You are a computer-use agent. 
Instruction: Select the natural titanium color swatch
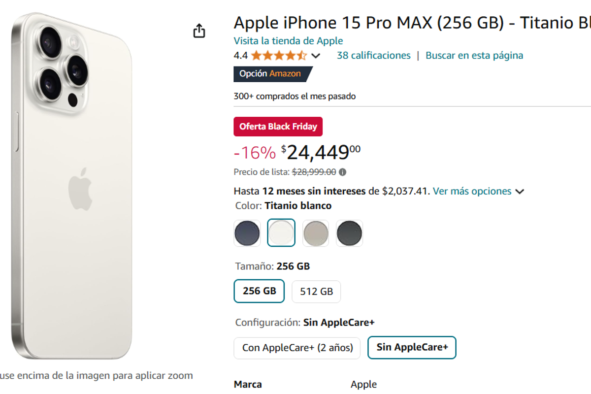click(x=315, y=233)
